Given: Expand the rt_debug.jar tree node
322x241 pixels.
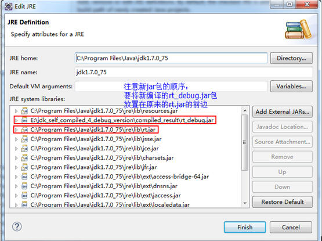Looking at the screenshot, I should [16, 120].
